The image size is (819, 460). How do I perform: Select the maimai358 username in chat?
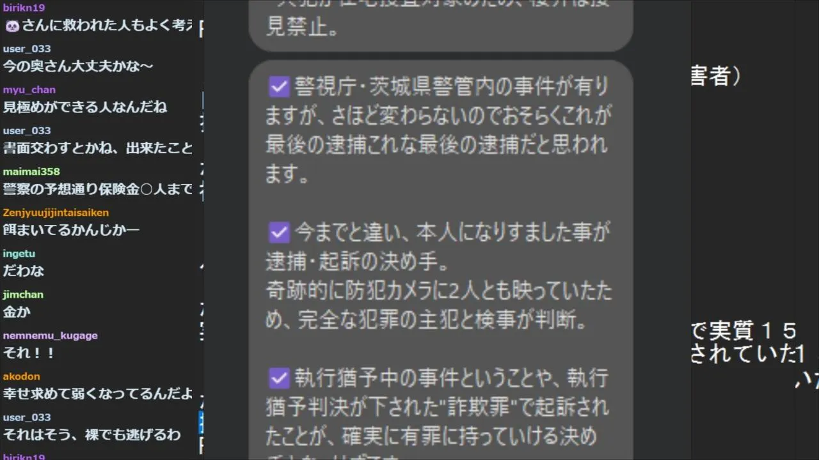click(31, 171)
